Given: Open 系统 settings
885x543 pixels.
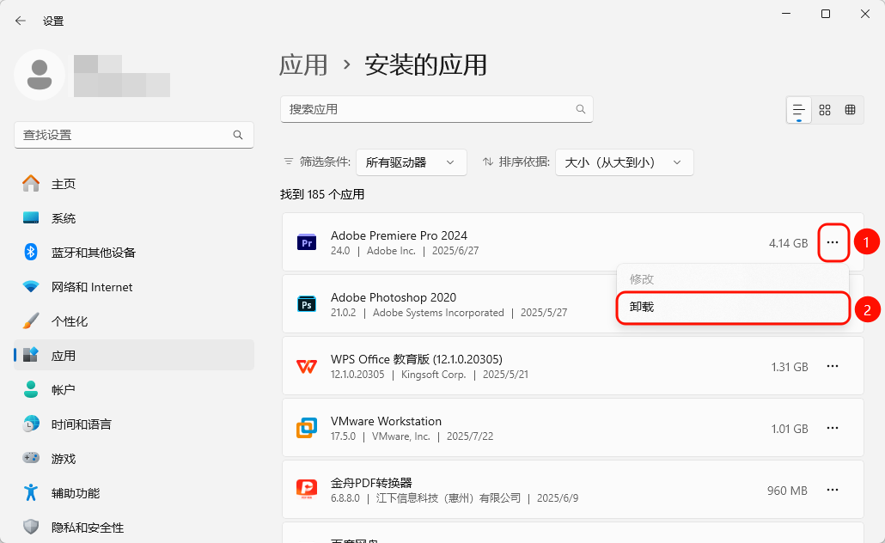Looking at the screenshot, I should coord(134,218).
